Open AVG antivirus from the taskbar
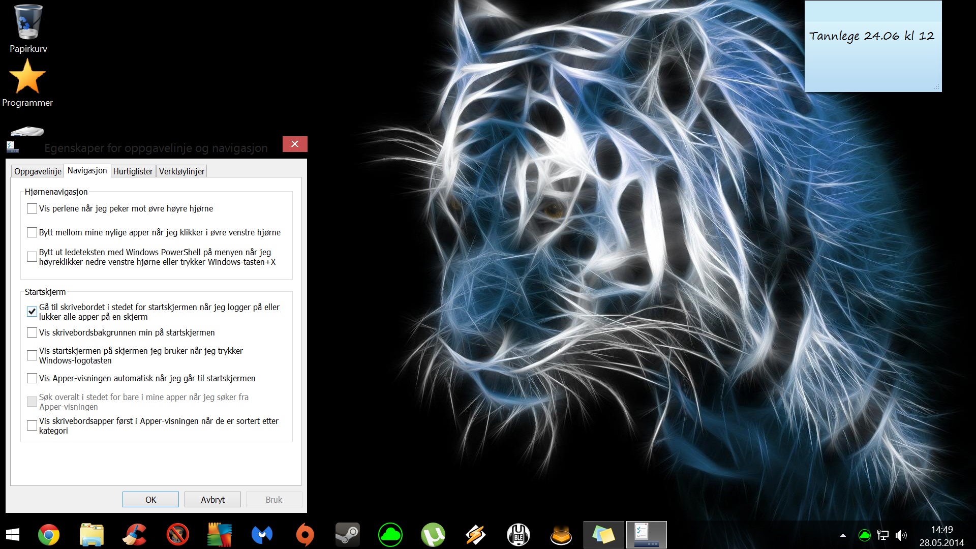976x549 pixels. click(x=220, y=535)
